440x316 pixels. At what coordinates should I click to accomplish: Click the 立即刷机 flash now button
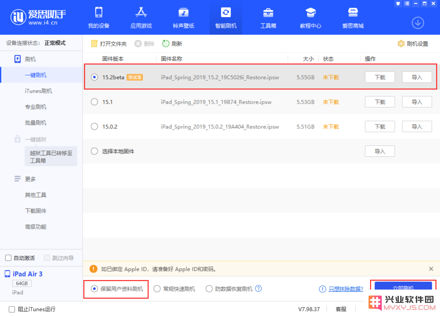pyautogui.click(x=403, y=287)
